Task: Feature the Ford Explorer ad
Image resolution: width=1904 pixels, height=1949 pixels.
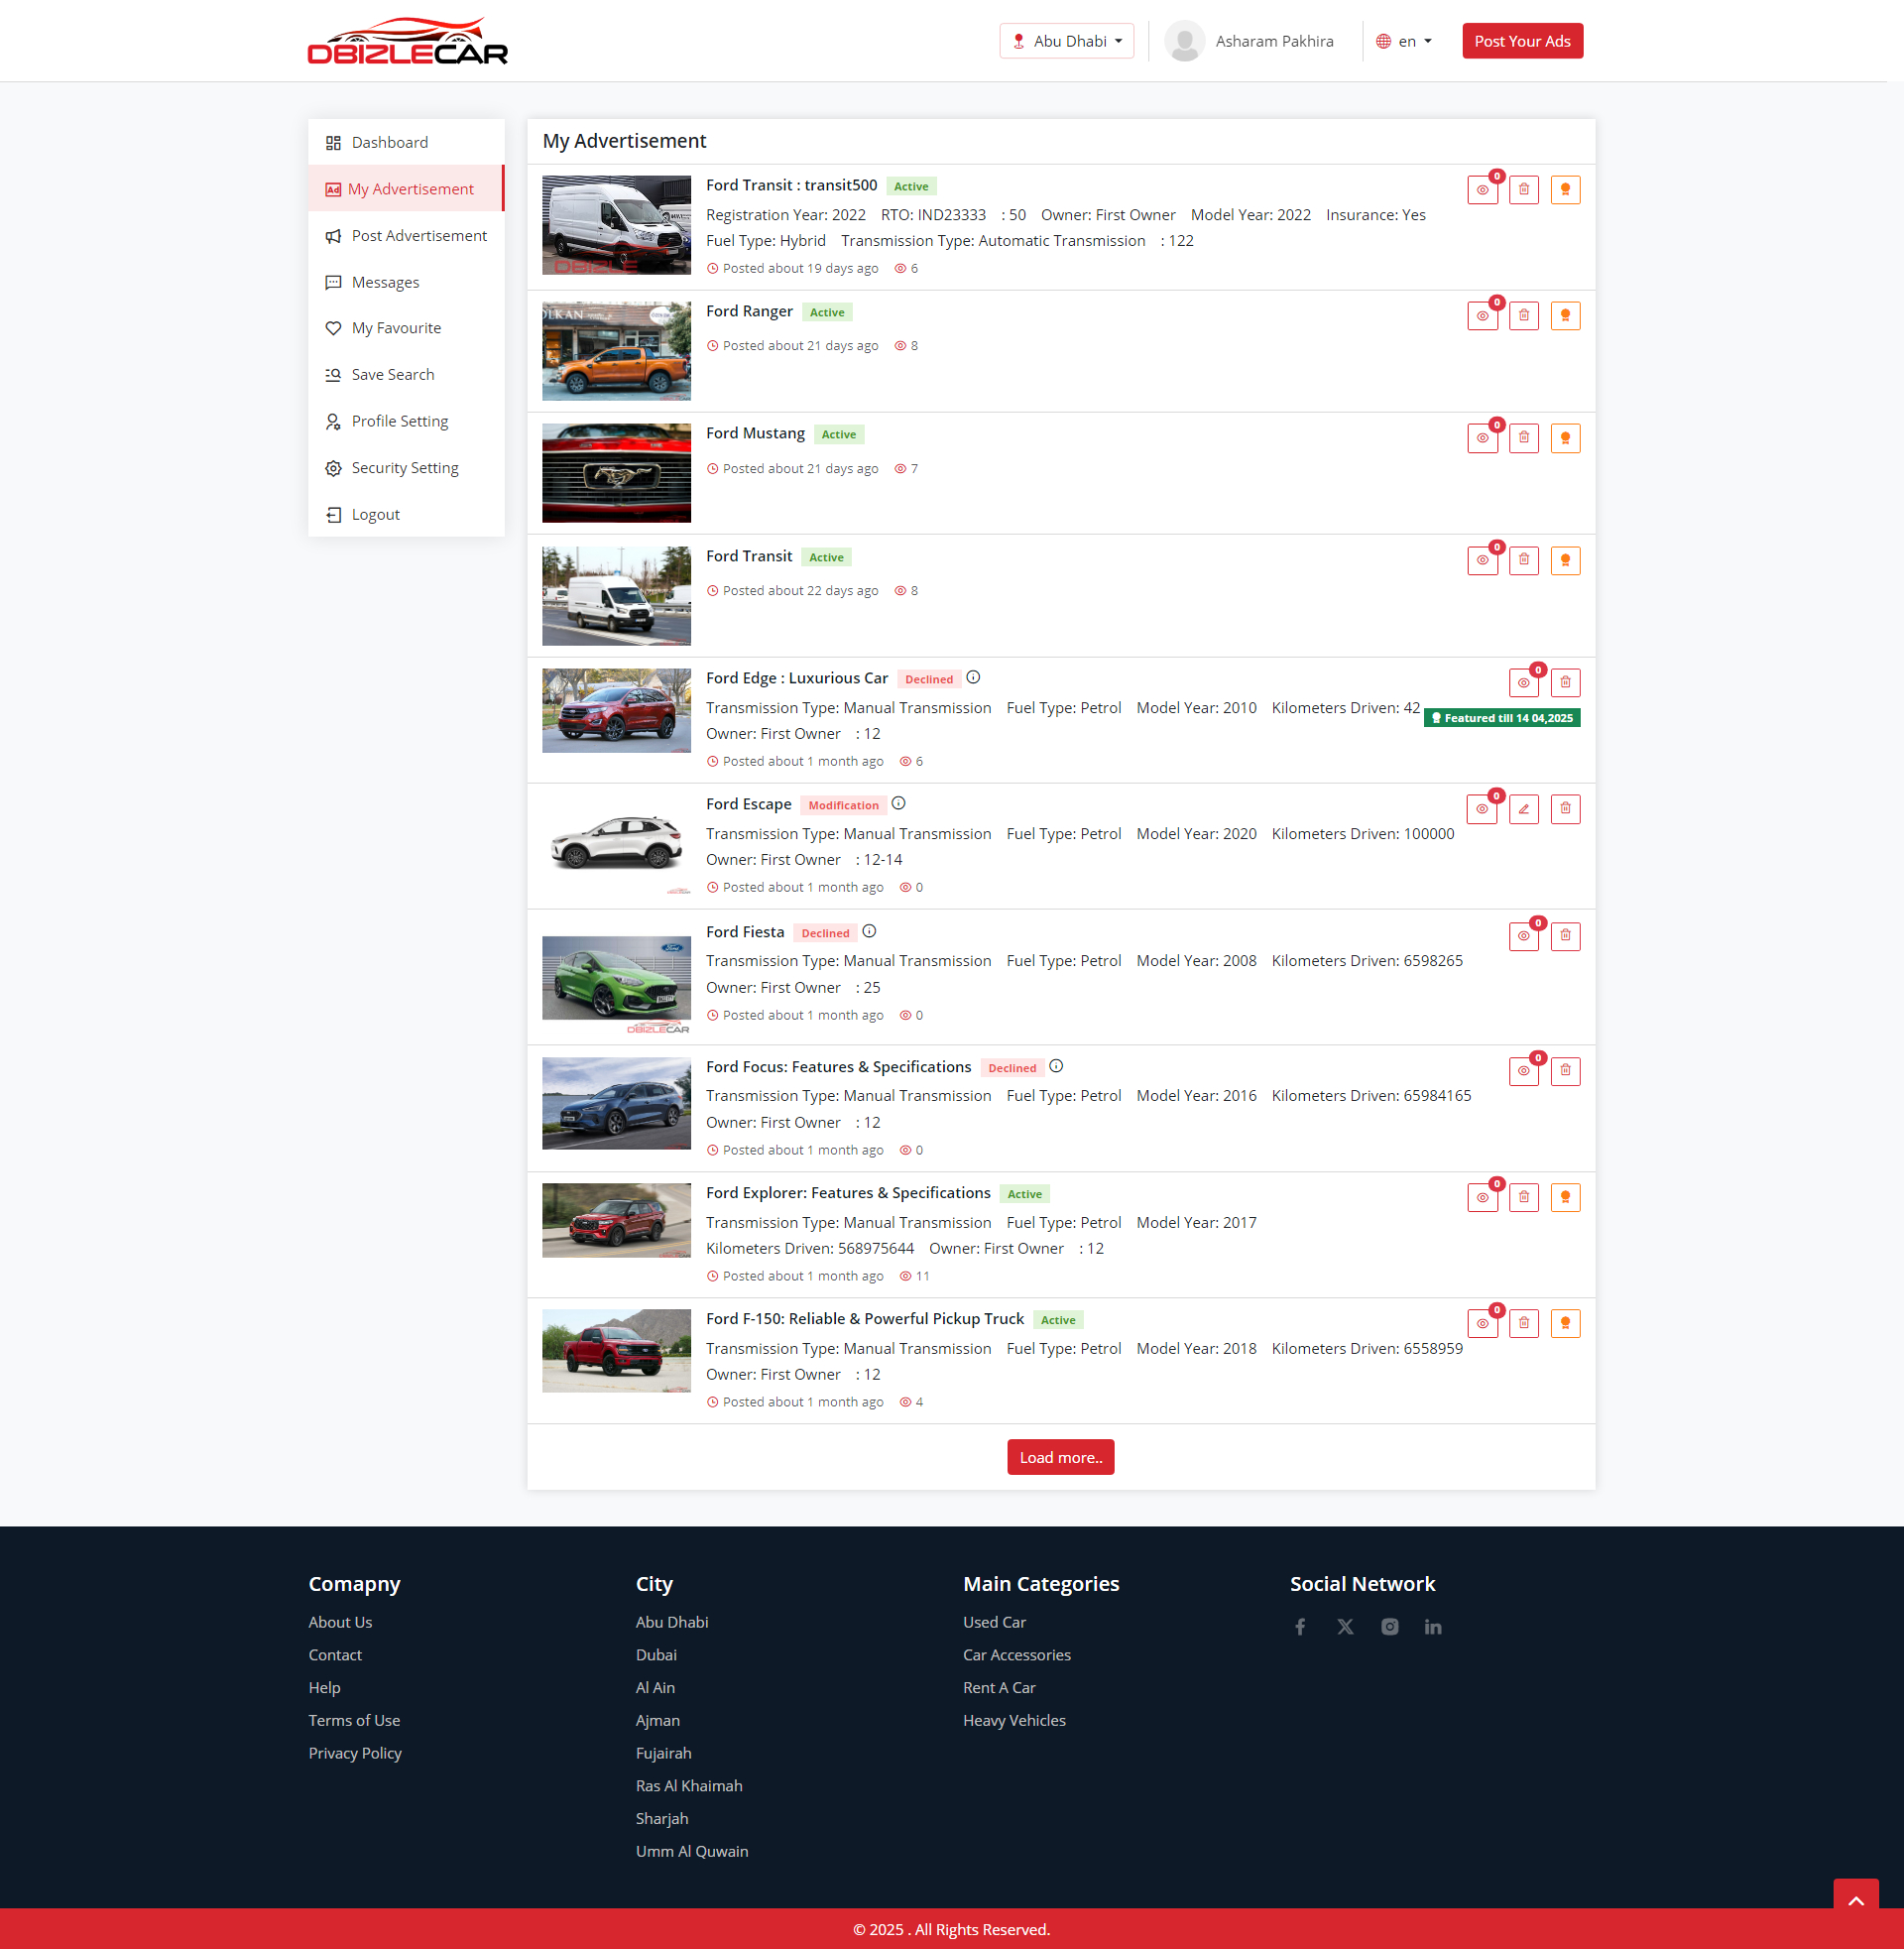Action: (x=1565, y=1198)
